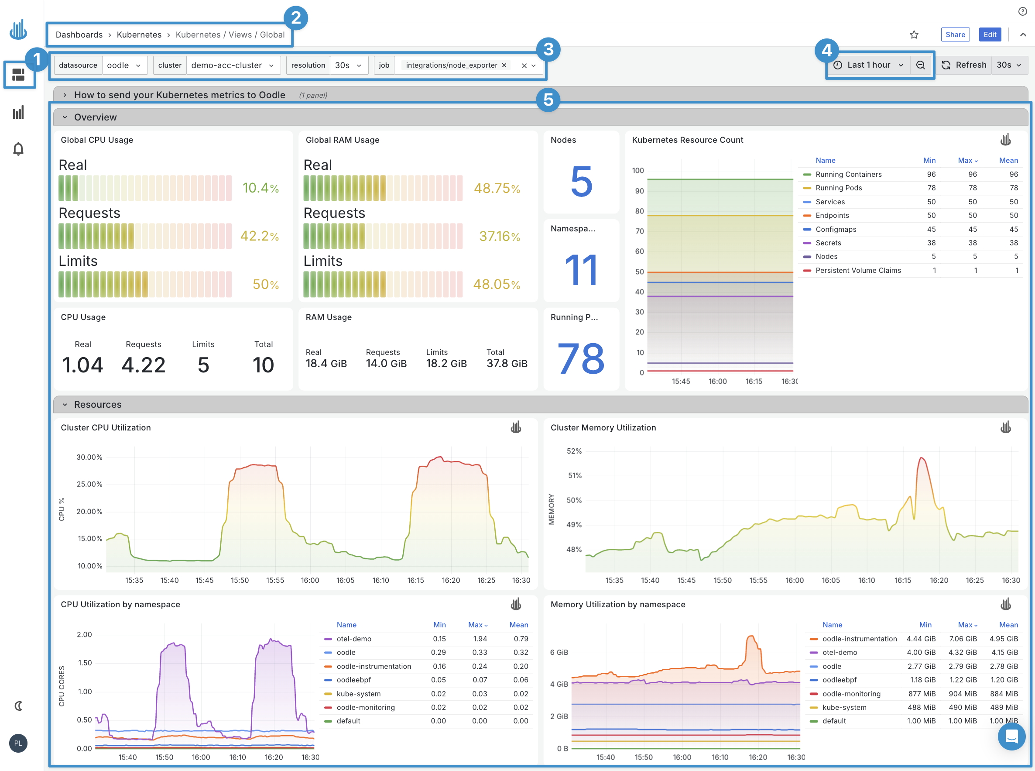Click the Running Pods stat value 78

pyautogui.click(x=581, y=358)
